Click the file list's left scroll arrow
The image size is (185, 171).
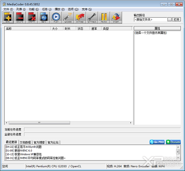[6, 123]
